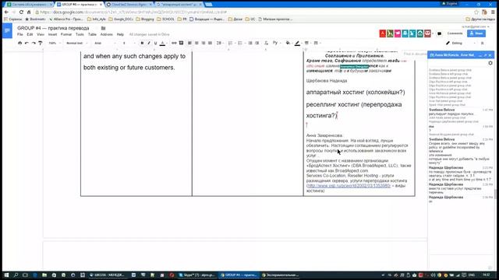
Task: Open the border dash style dropdown
Action: pos(317,44)
